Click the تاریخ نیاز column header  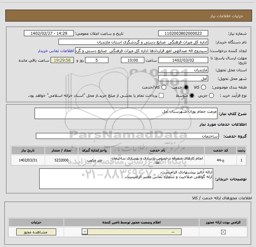(x=28, y=150)
